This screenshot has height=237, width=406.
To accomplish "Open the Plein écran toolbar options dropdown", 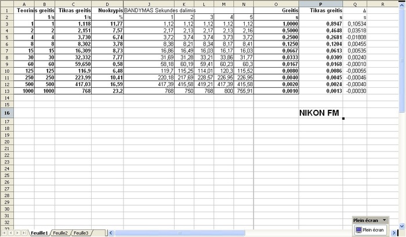I will (383, 220).
